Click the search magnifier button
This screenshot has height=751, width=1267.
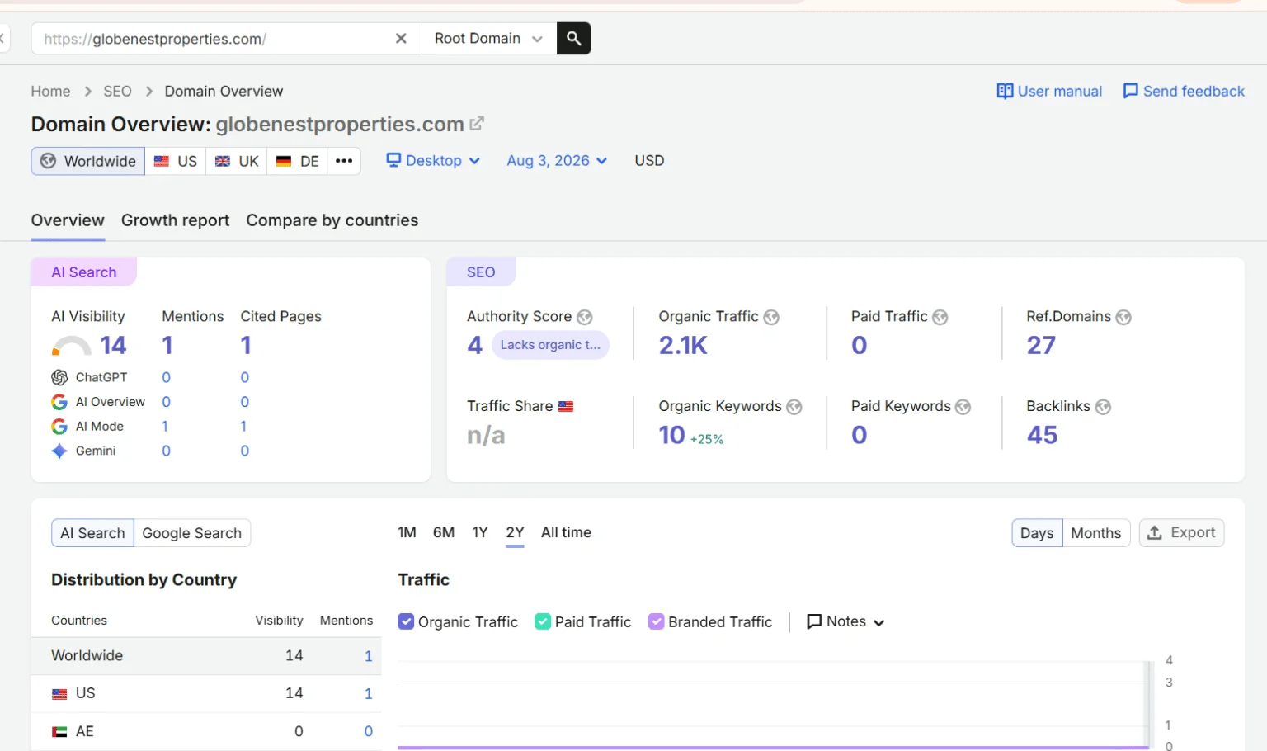tap(573, 38)
